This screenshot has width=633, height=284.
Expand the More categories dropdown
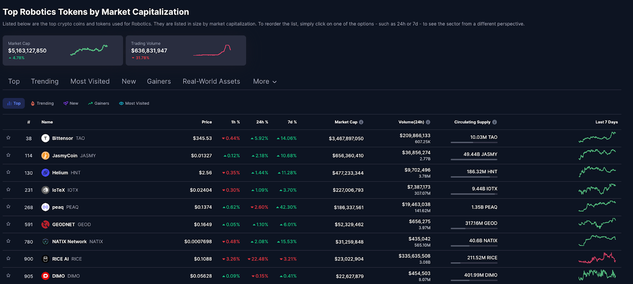(265, 81)
